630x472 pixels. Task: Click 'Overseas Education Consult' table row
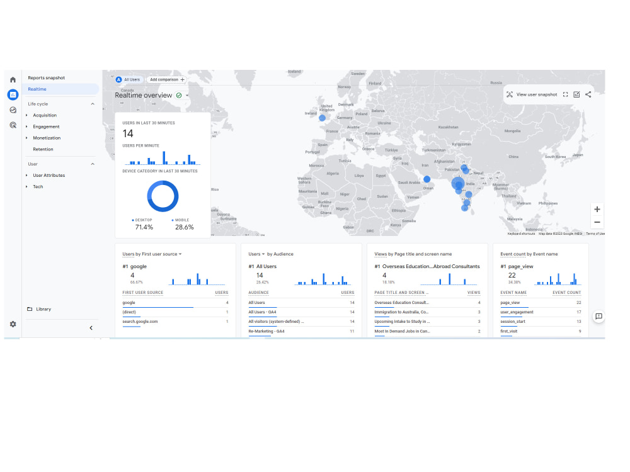pyautogui.click(x=427, y=303)
